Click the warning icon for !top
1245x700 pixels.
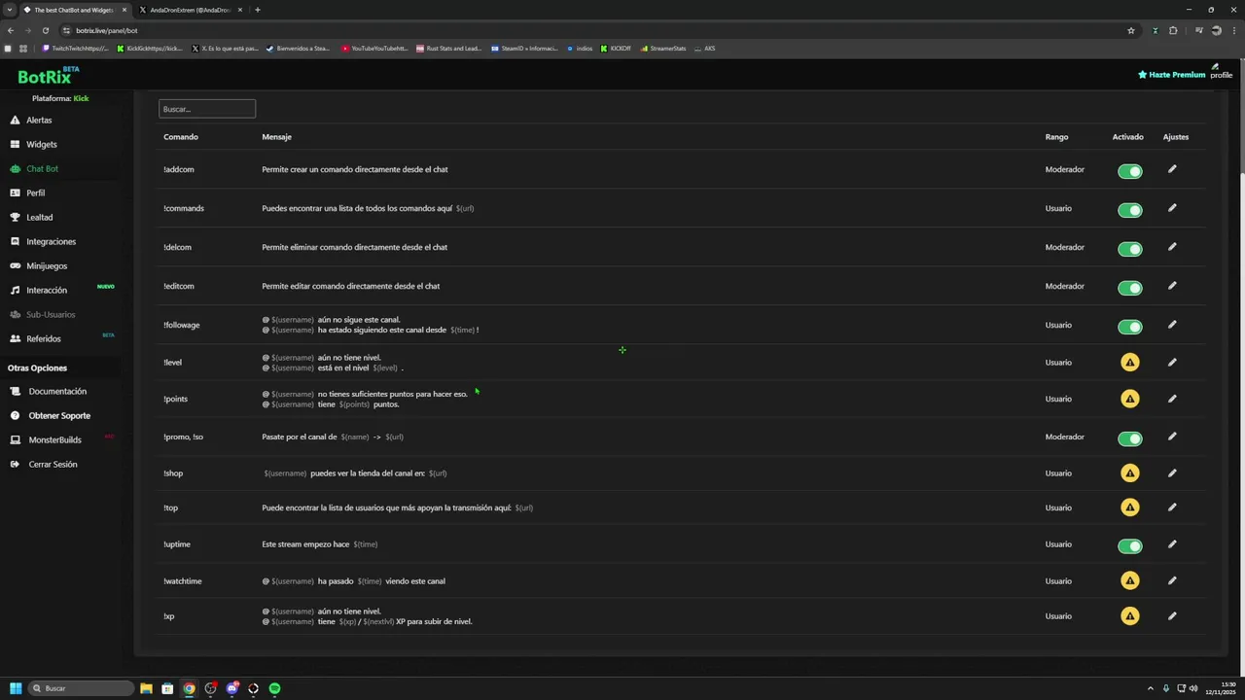click(x=1129, y=507)
